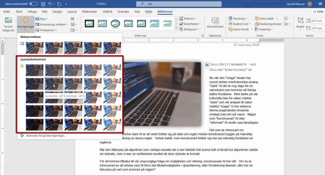Toggle the Spara automatiskt switch
This screenshot has width=325, height=175.
33,4
